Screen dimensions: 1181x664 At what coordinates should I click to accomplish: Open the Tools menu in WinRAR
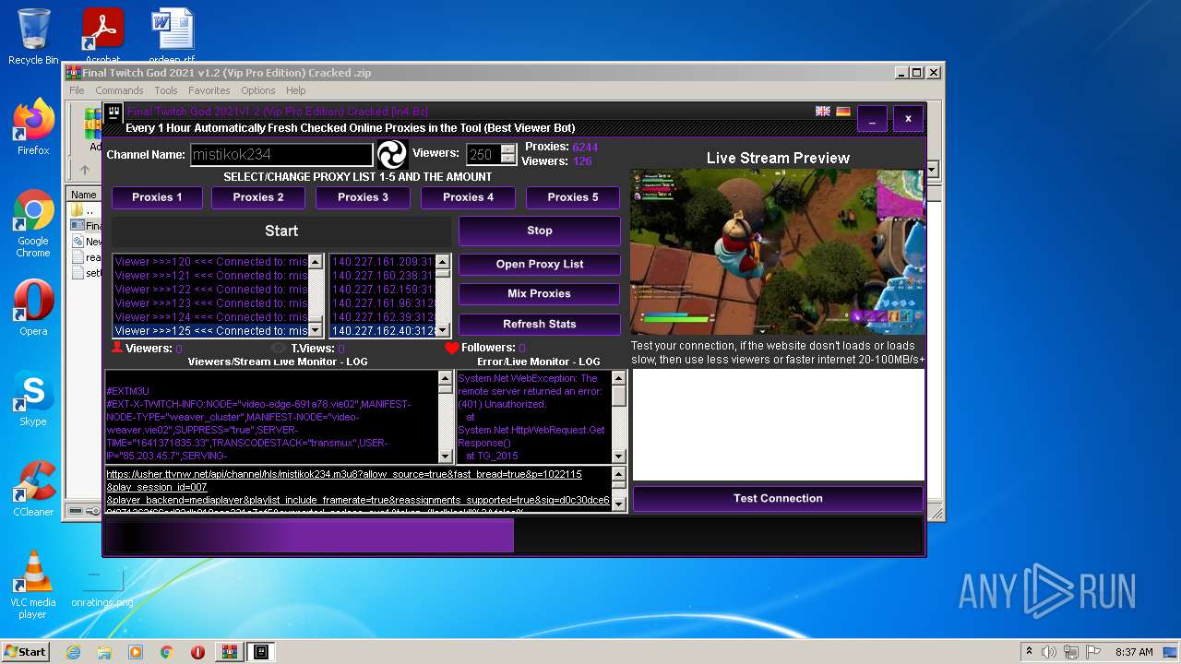(x=166, y=90)
